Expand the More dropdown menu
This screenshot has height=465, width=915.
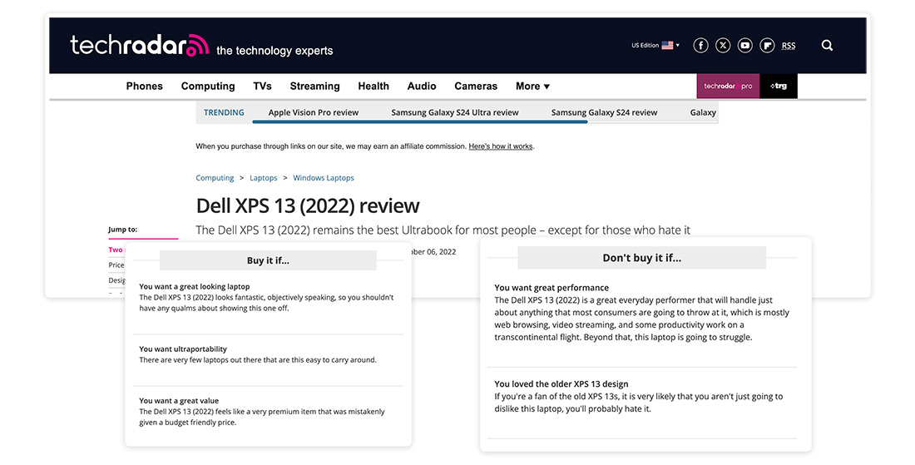pos(532,87)
